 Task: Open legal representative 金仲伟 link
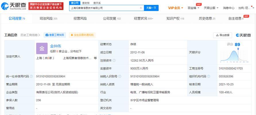coord(55,46)
